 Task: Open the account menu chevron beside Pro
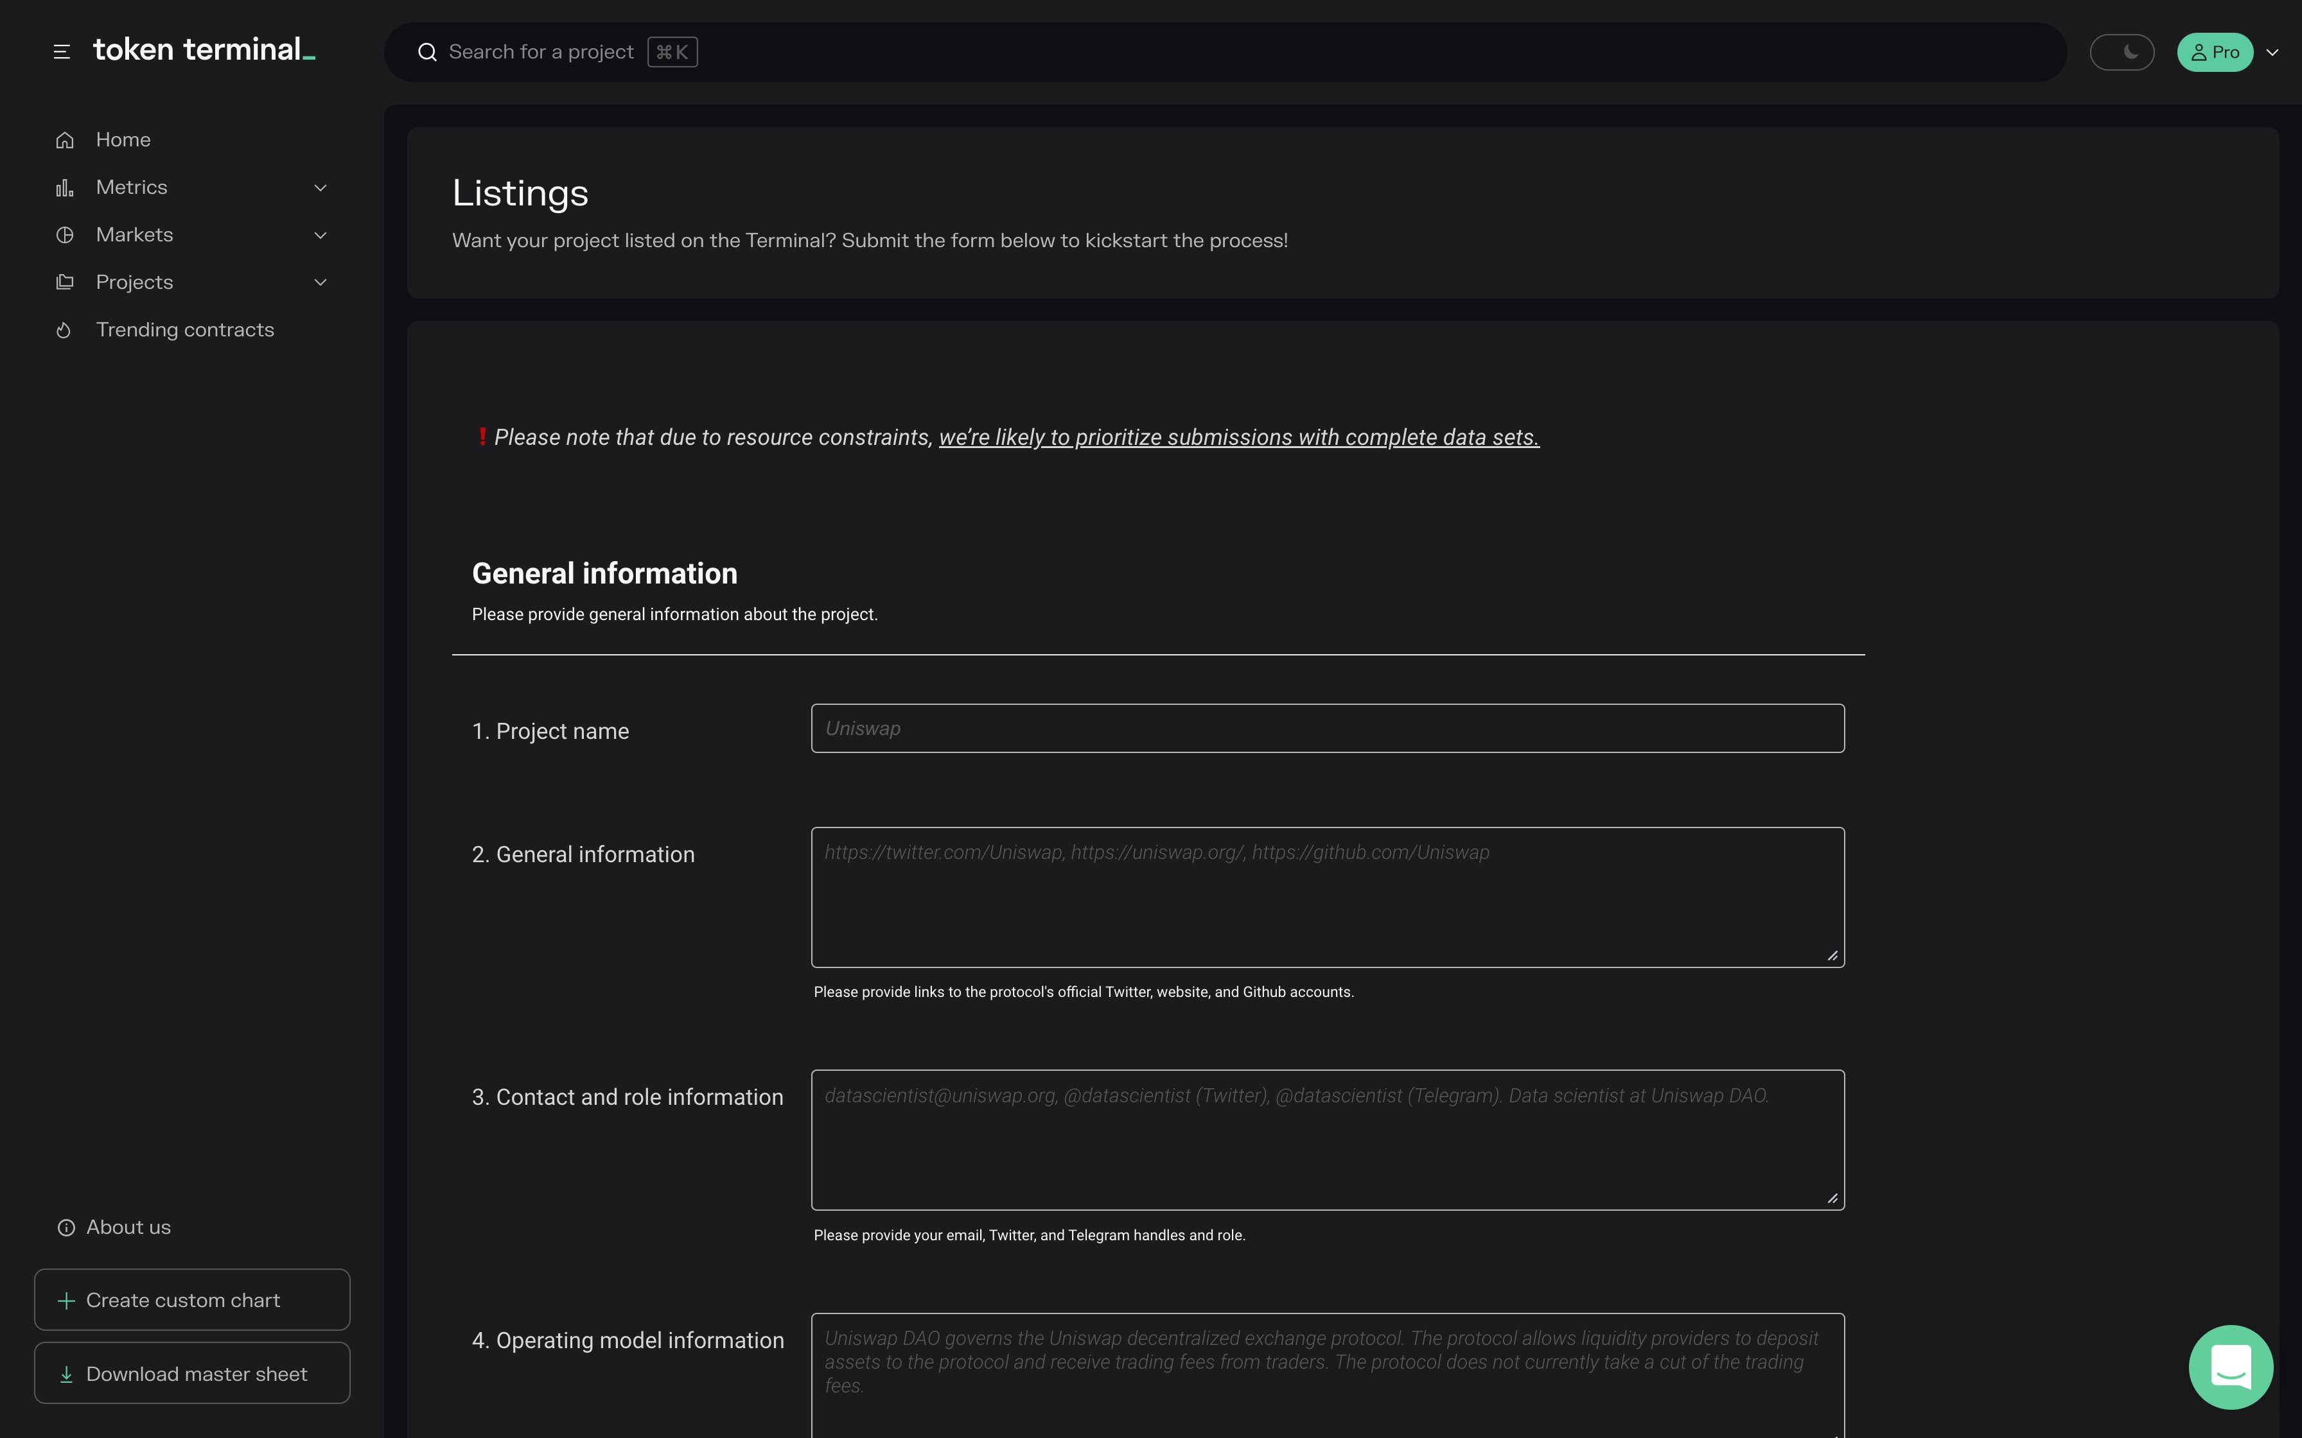(x=2274, y=51)
